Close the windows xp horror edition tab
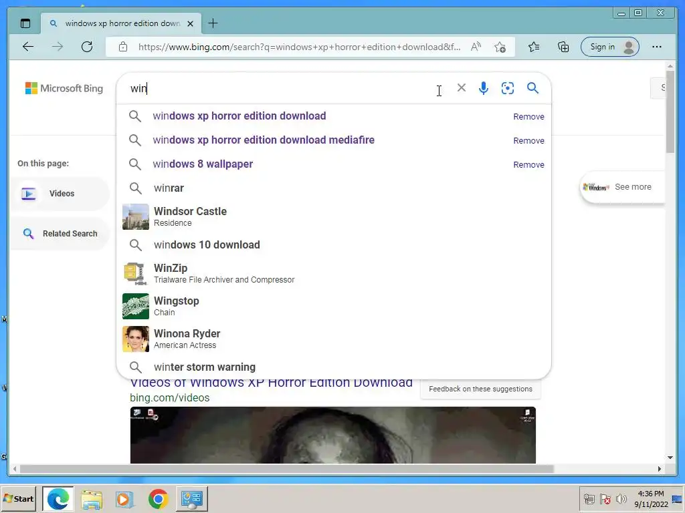 click(190, 23)
